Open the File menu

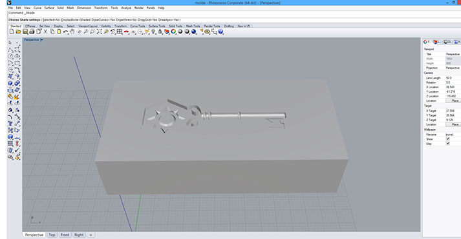(x=10, y=8)
